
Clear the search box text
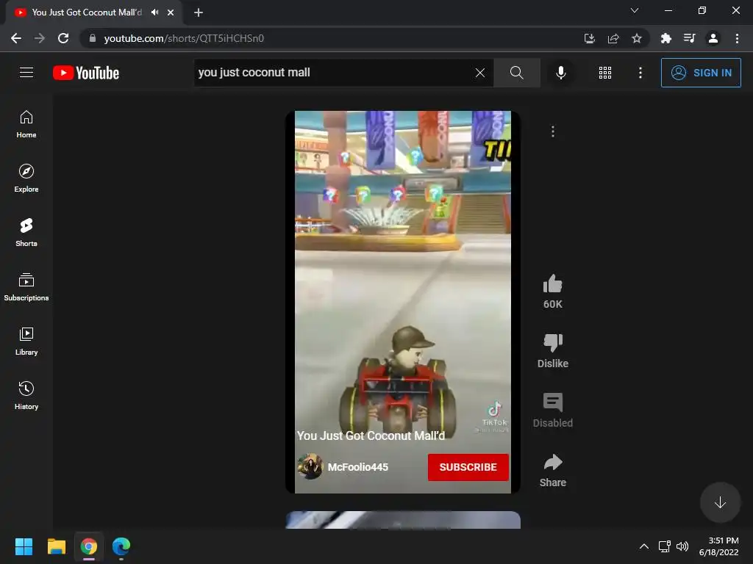tap(479, 73)
